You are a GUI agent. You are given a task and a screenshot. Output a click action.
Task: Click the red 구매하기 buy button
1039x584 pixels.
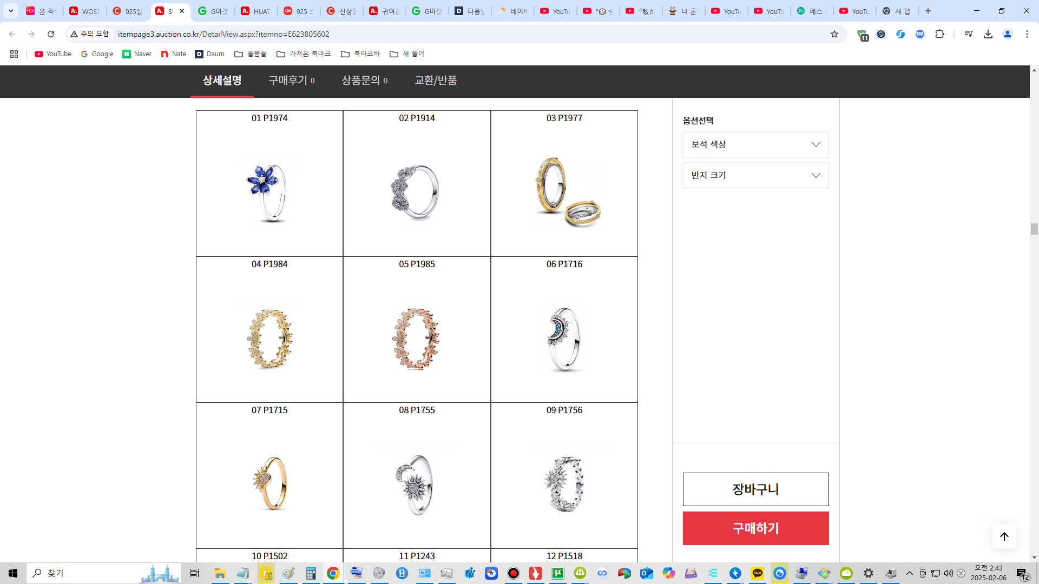(x=755, y=528)
